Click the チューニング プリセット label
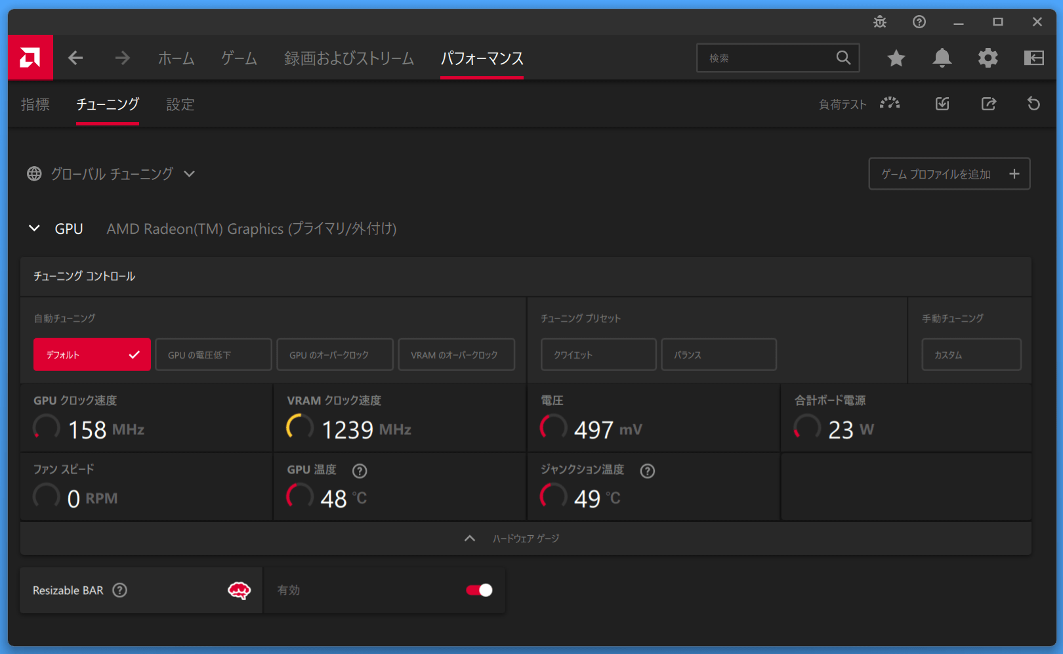This screenshot has width=1063, height=654. [580, 318]
